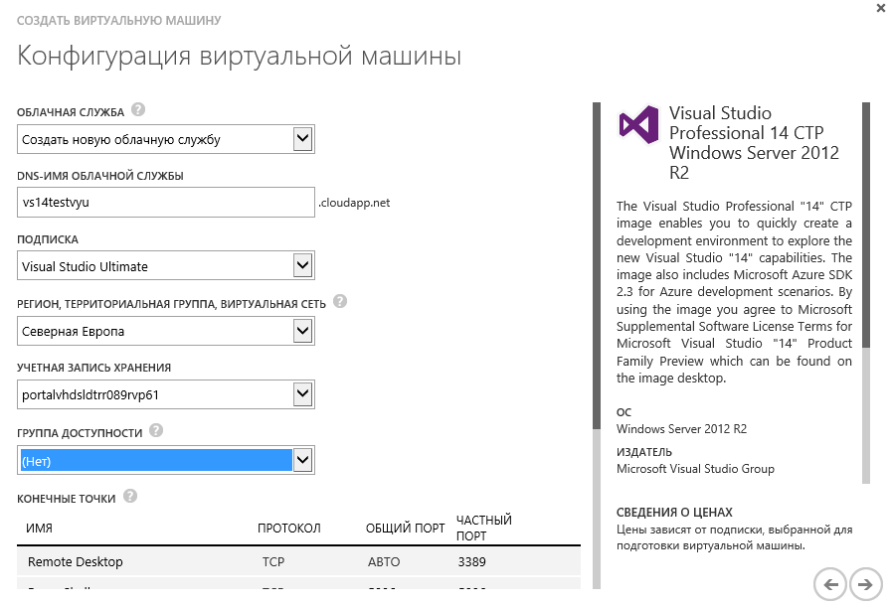Viewport: 890px width, 608px height.
Task: Click the Windows Server 2012 R2 value under ОС
Action: [x=682, y=429]
